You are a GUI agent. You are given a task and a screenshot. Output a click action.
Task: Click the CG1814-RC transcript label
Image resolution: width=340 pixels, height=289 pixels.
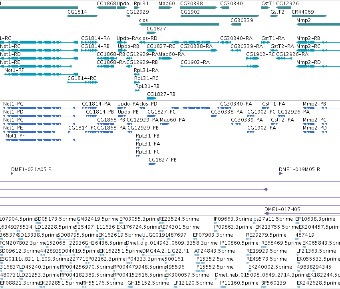(x=82, y=78)
